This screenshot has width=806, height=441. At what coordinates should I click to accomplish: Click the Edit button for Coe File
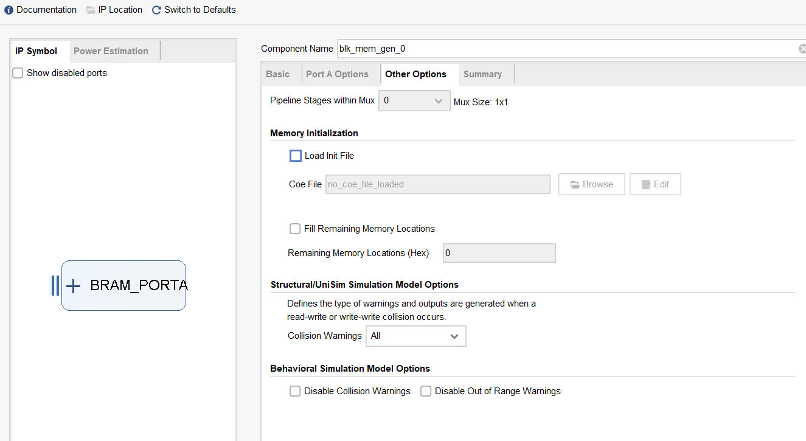click(655, 184)
